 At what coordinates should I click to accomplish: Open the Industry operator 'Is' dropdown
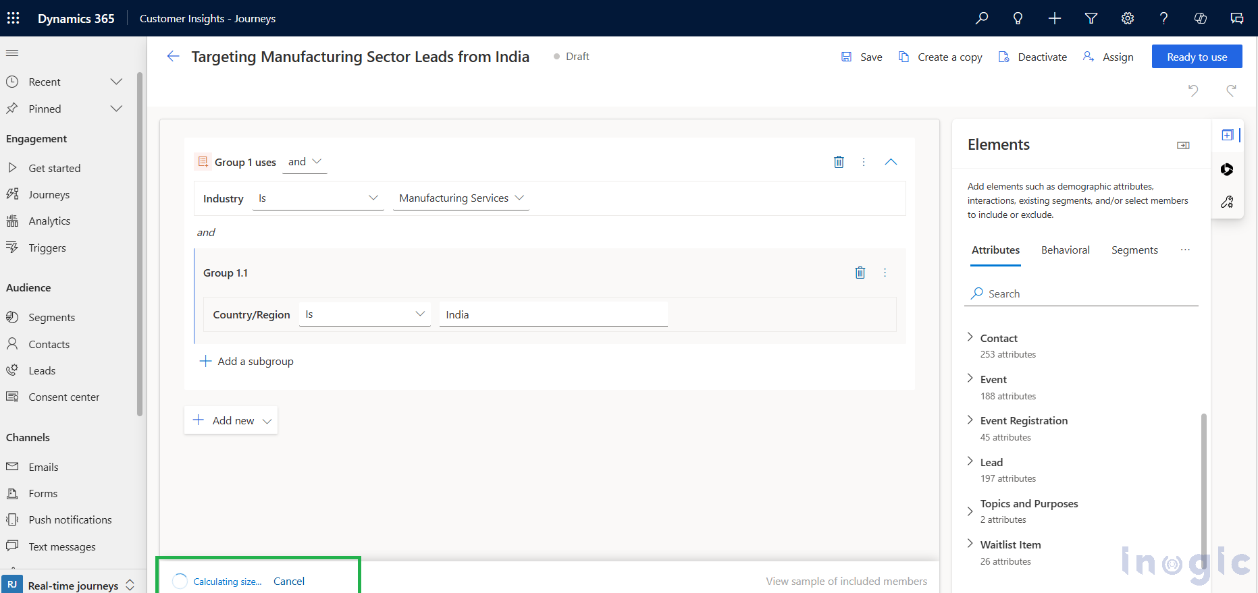(x=318, y=198)
